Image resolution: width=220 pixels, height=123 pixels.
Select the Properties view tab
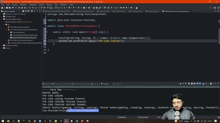(x=57, y=84)
